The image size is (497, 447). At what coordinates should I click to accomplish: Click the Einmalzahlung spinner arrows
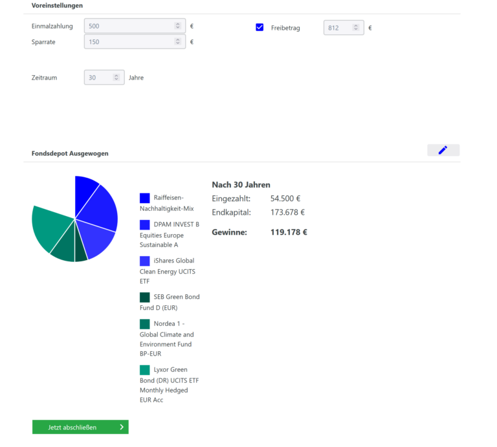pos(178,26)
